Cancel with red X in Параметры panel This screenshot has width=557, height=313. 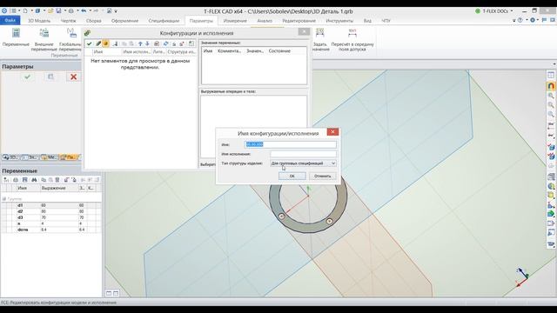coord(73,77)
